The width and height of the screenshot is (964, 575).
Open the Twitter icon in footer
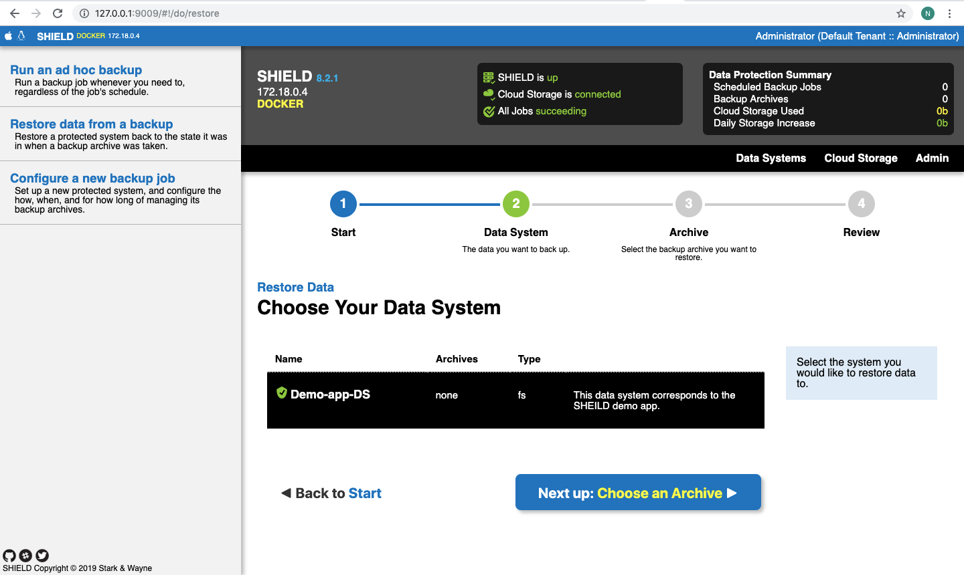point(42,556)
